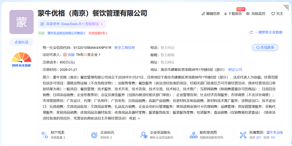Image resolution: width=292 pixels, height=146 pixels.
Task: Open 更多工商信息 link
Action: point(125,47)
